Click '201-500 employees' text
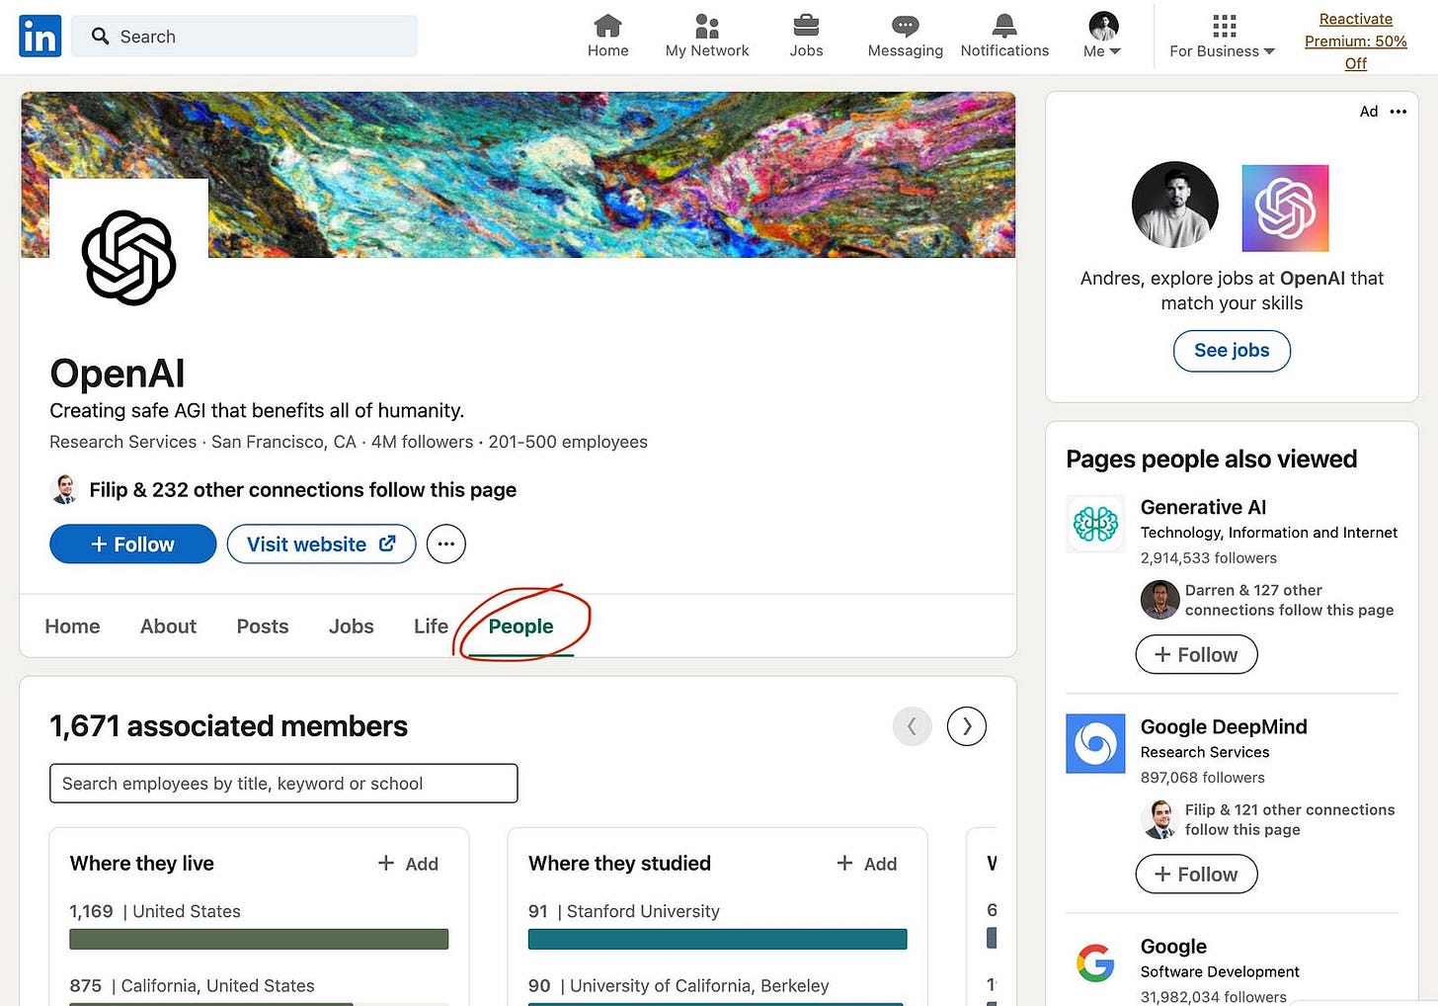1438x1006 pixels. click(x=568, y=442)
